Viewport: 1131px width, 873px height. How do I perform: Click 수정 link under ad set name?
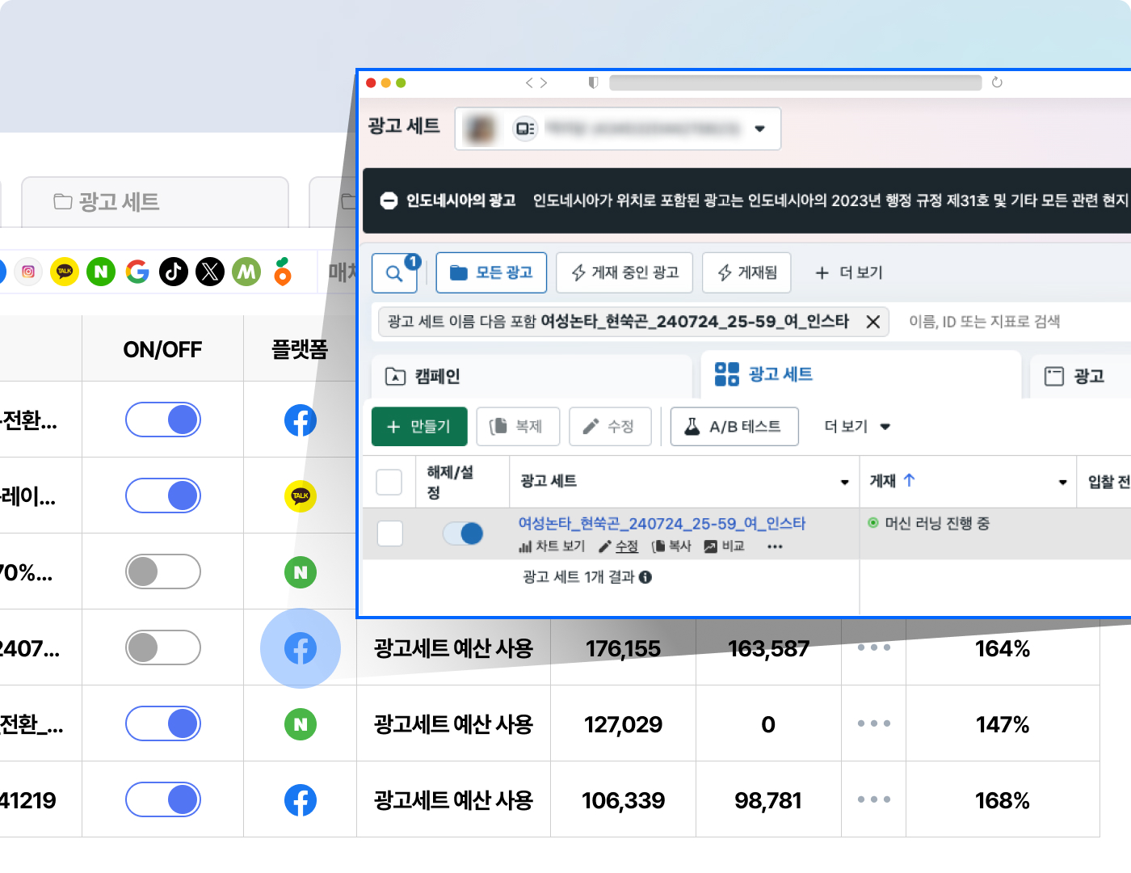(x=619, y=546)
